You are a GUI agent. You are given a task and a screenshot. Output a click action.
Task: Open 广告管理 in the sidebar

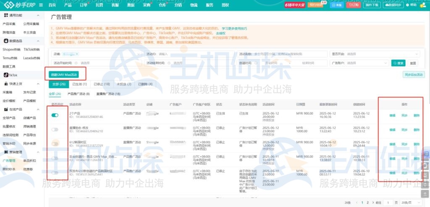9,160
